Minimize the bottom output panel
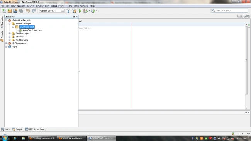The image size is (251, 141). coord(246,112)
